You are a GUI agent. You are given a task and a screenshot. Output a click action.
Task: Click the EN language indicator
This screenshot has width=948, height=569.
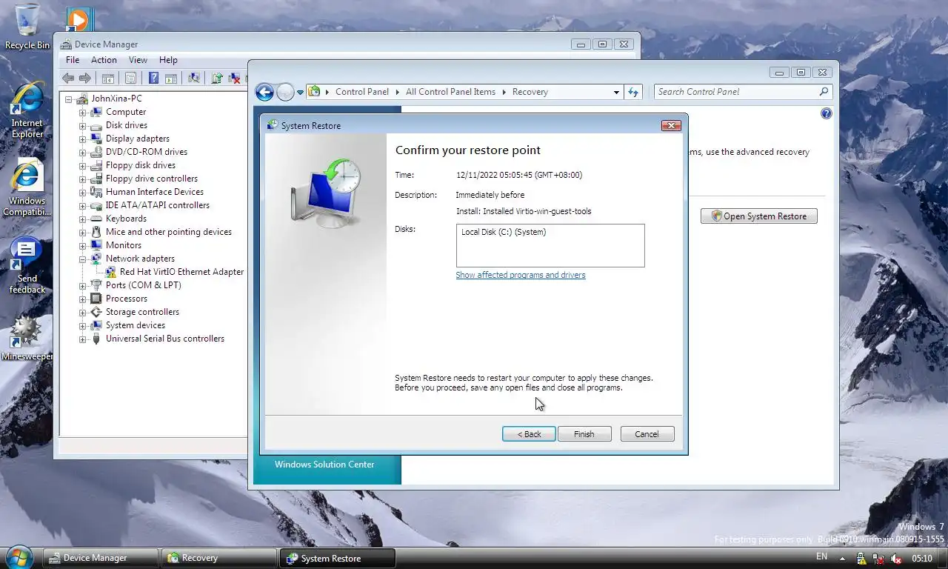click(x=821, y=557)
